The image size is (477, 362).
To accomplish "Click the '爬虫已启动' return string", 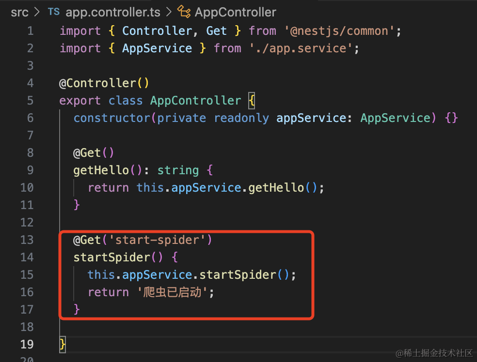I will 173,292.
